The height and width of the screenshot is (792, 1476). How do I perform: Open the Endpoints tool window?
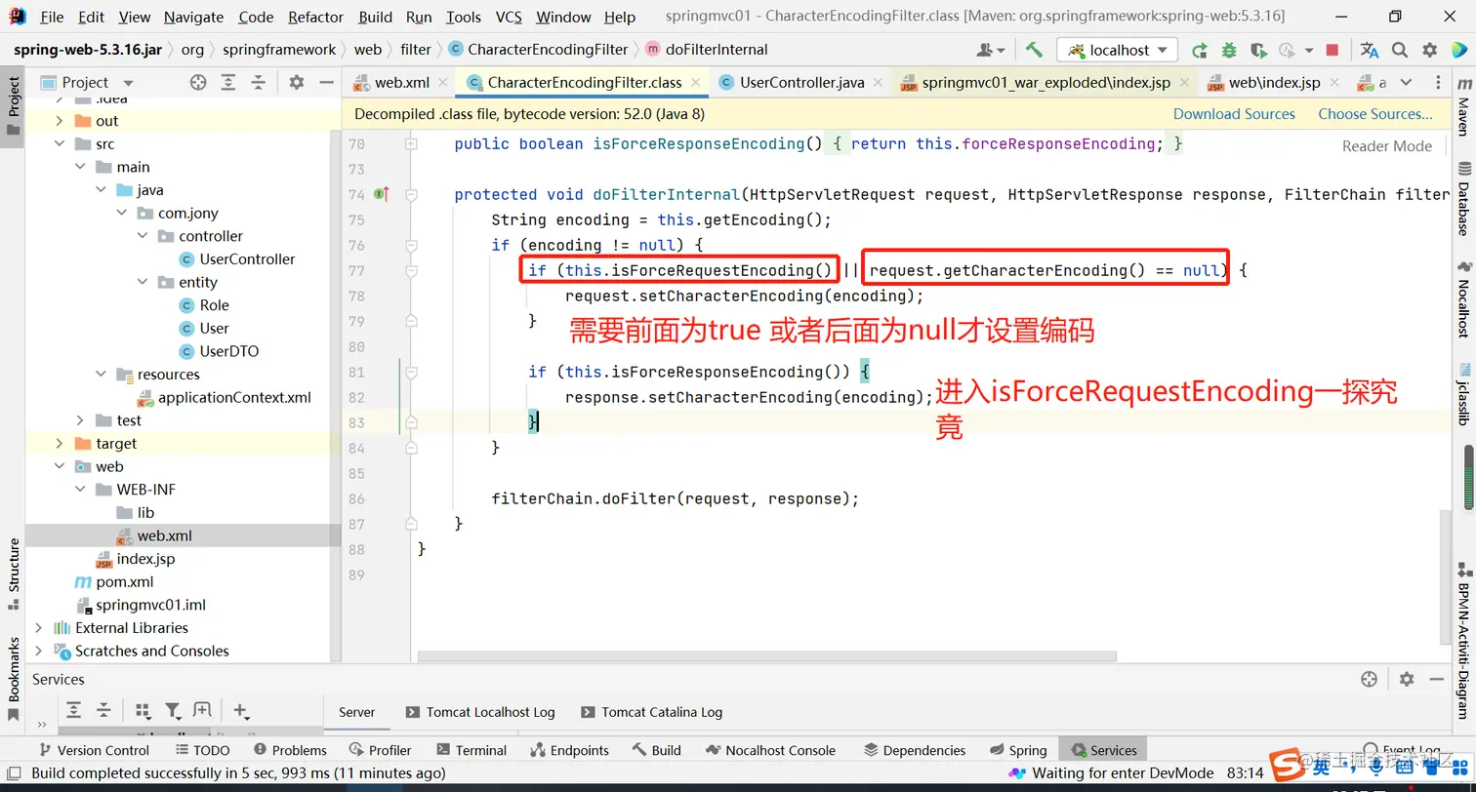[569, 750]
